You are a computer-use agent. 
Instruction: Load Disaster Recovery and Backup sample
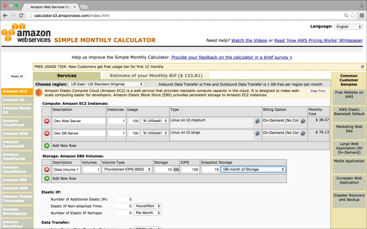coord(349,200)
